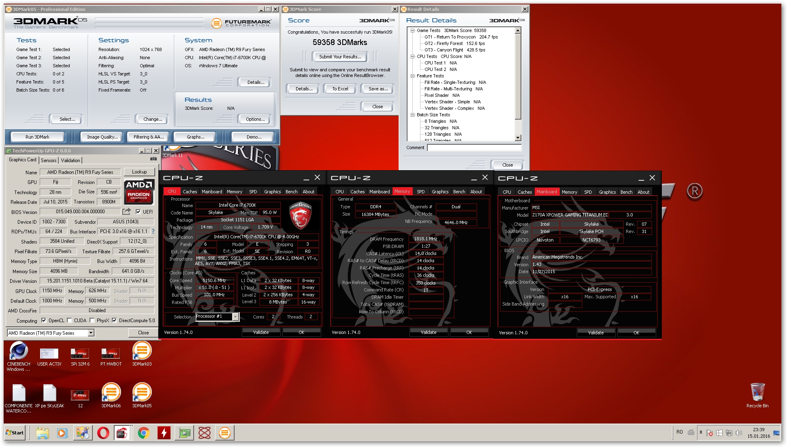Toggle the UEFI checkbox in GPU-Z
The image size is (787, 447).
click(138, 212)
